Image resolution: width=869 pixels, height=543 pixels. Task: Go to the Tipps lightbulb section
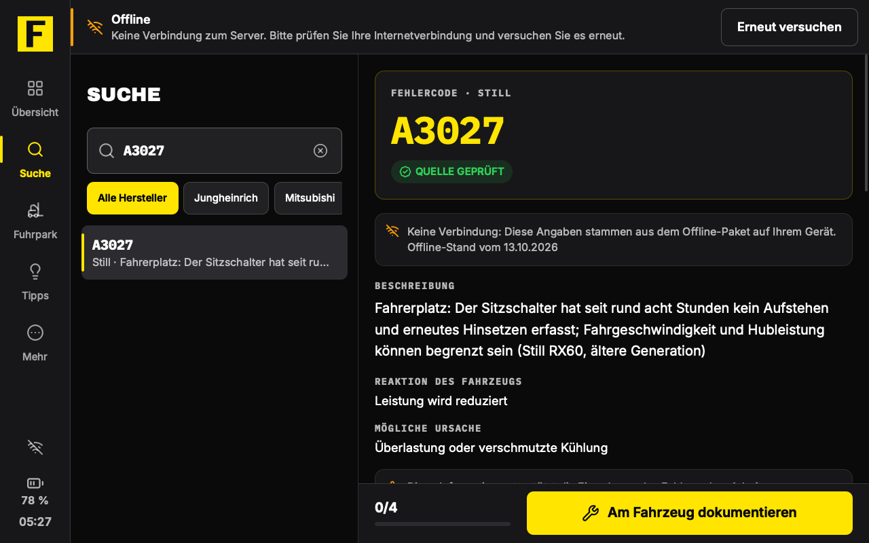[35, 282]
